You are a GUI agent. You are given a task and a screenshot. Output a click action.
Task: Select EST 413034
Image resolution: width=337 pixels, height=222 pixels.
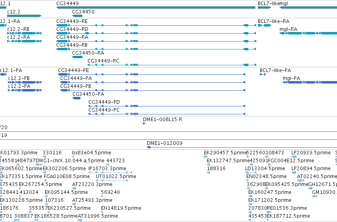coord(29,192)
